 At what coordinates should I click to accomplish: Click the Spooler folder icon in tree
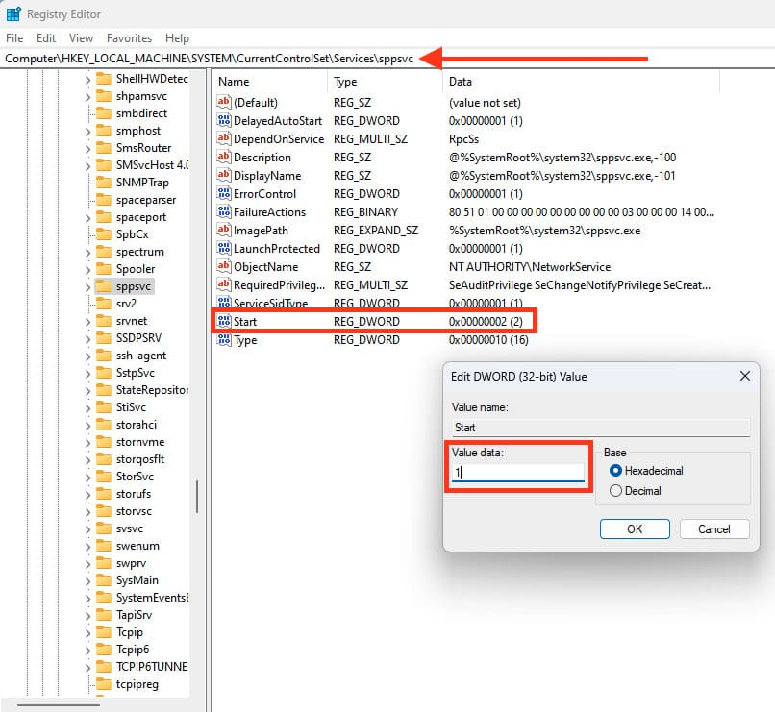(x=103, y=269)
